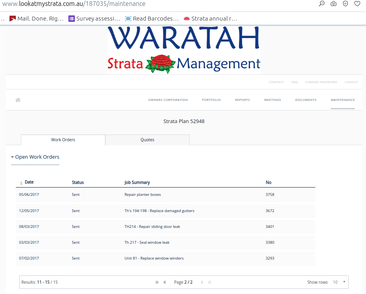Sort the table by Date column
The image size is (366, 294).
(27, 182)
